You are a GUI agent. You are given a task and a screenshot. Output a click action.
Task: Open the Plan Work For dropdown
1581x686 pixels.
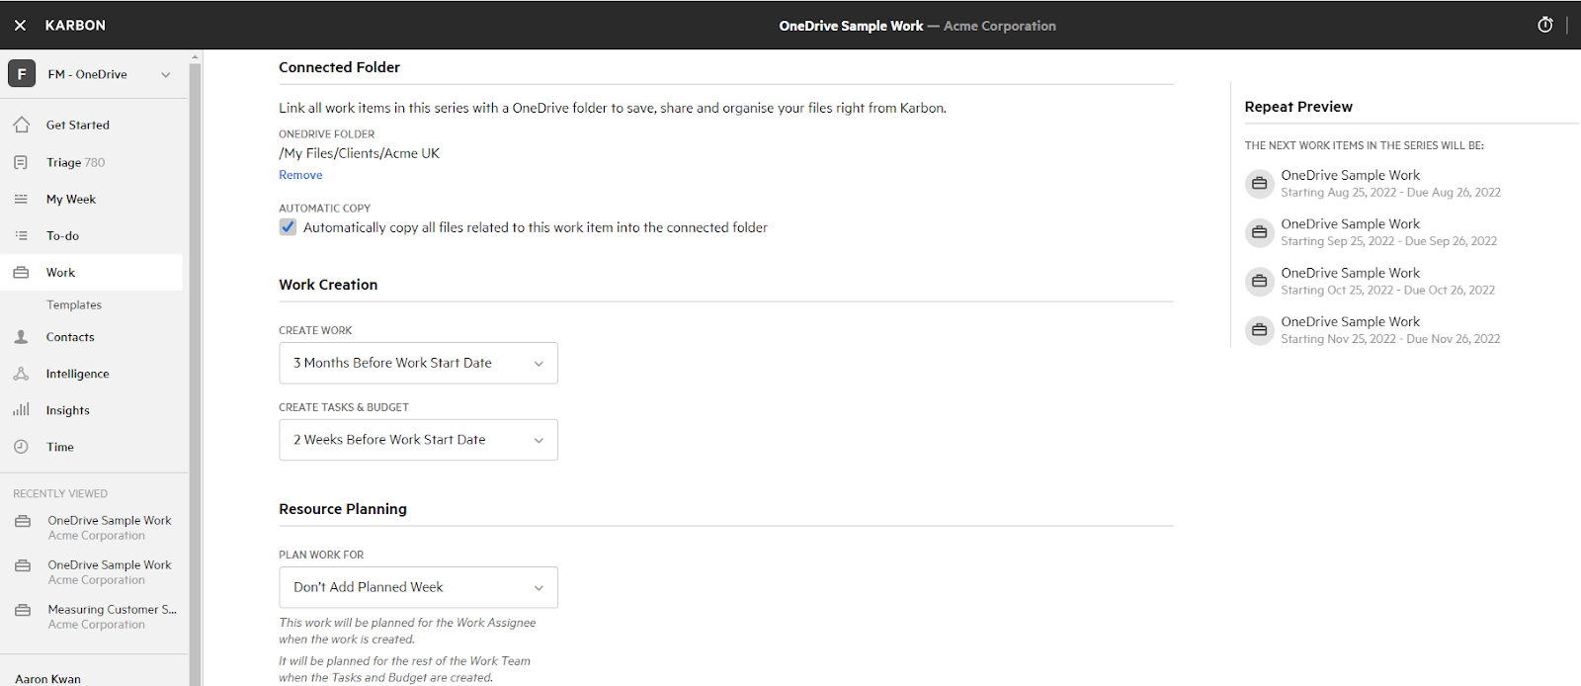418,587
